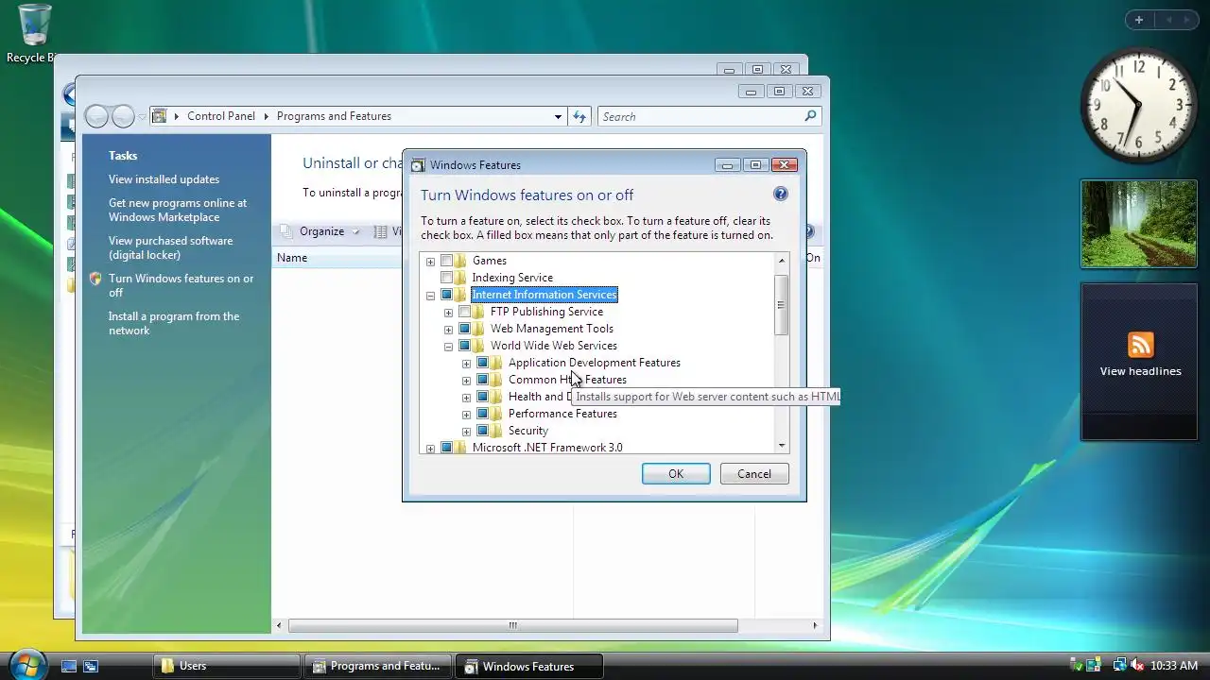This screenshot has height=680, width=1210.
Task: Click Programs and Features breadcrumb segment
Action: click(x=334, y=116)
